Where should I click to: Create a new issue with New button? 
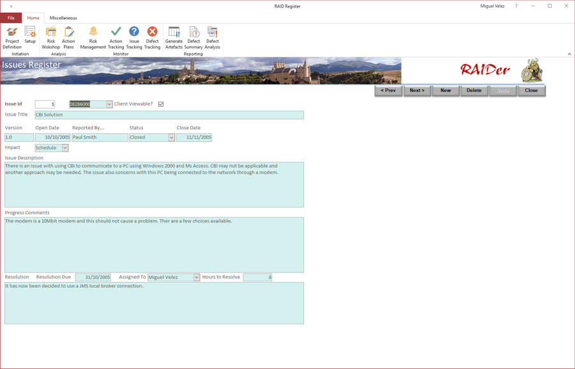pyautogui.click(x=445, y=90)
